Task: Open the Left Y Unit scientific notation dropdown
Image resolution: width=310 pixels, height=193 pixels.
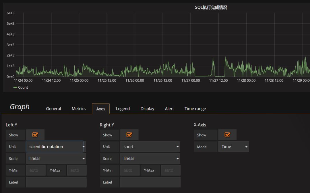Action: [x=56, y=147]
